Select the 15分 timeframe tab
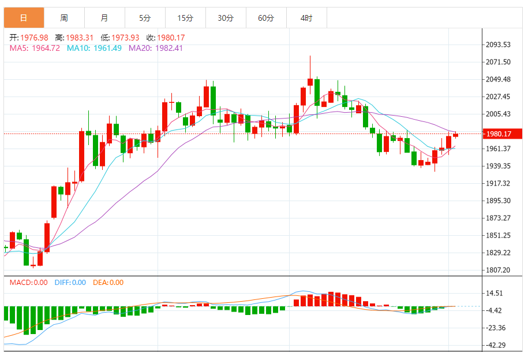 click(x=186, y=18)
